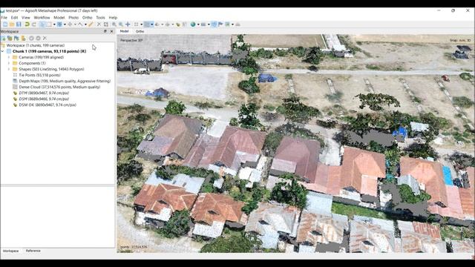
Task: Click the Add Photos icon in Workspace toolbar
Action: [10, 38]
